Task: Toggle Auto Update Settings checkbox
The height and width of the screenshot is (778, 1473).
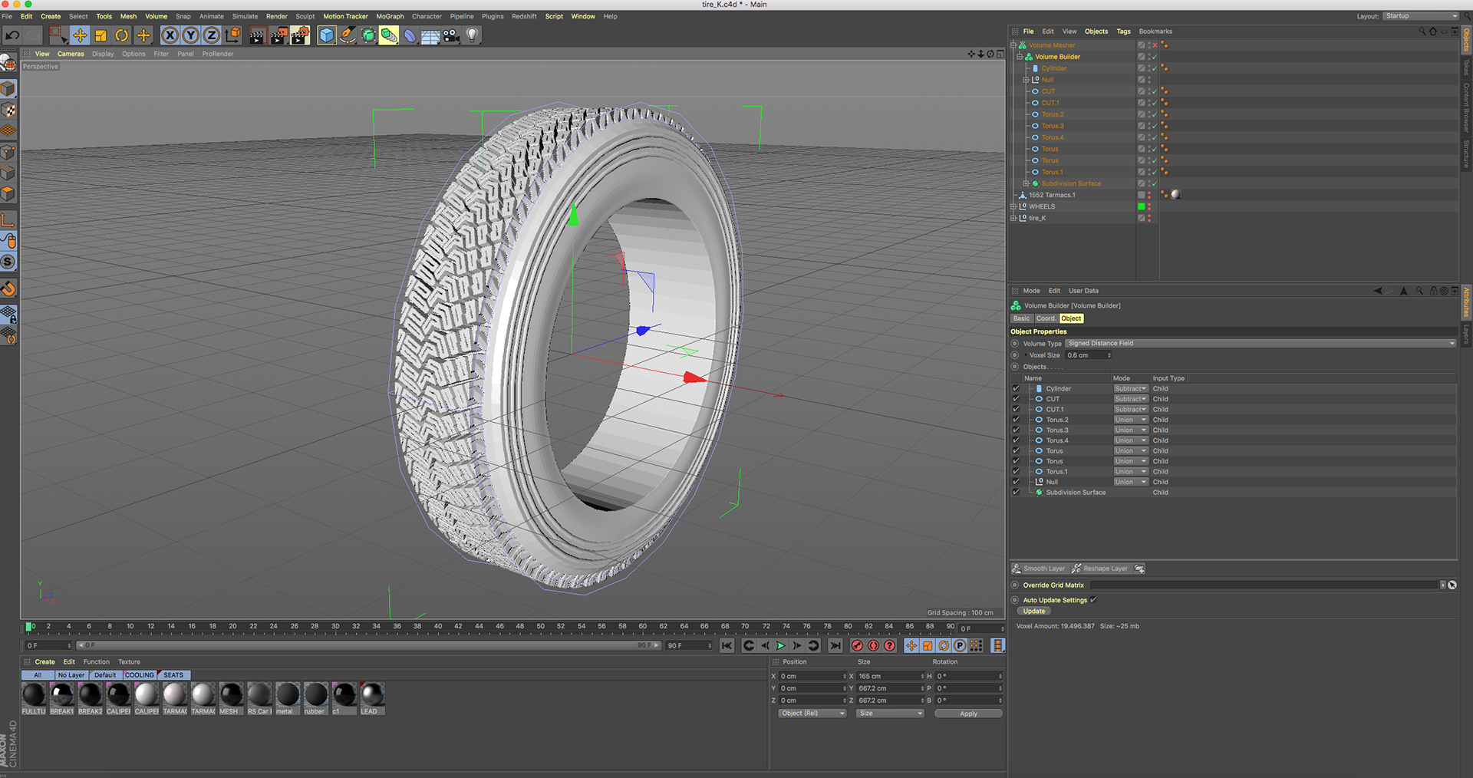Action: 1093,600
